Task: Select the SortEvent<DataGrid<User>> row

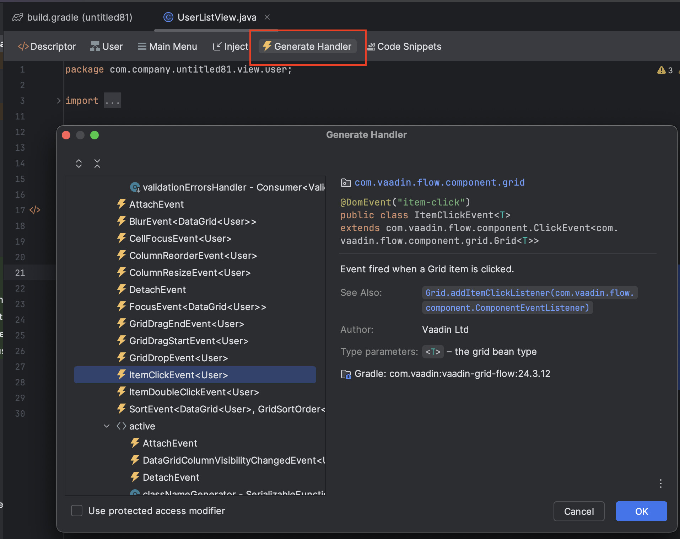Action: pyautogui.click(x=220, y=409)
